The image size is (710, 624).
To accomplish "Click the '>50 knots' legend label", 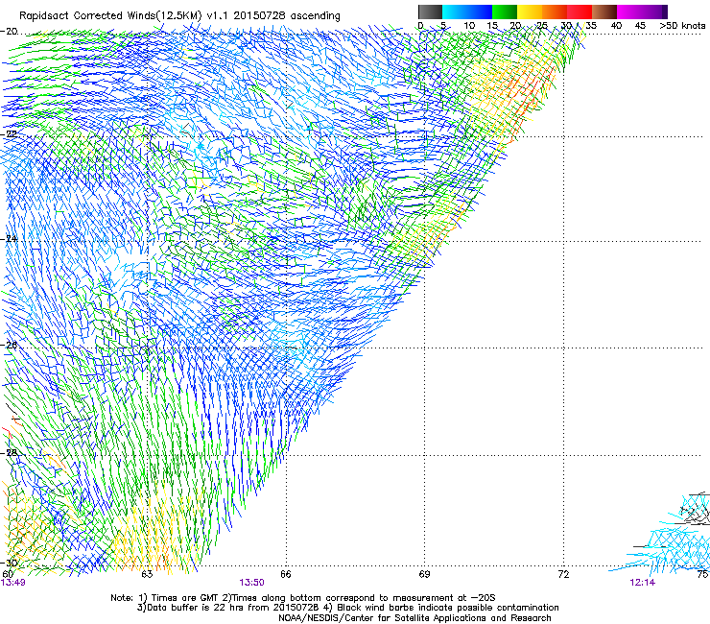I will coord(682,26).
